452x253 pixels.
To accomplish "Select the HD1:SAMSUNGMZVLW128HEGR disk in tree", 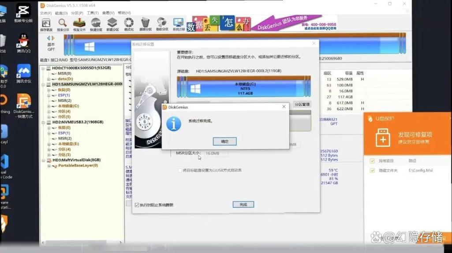I will (87, 84).
